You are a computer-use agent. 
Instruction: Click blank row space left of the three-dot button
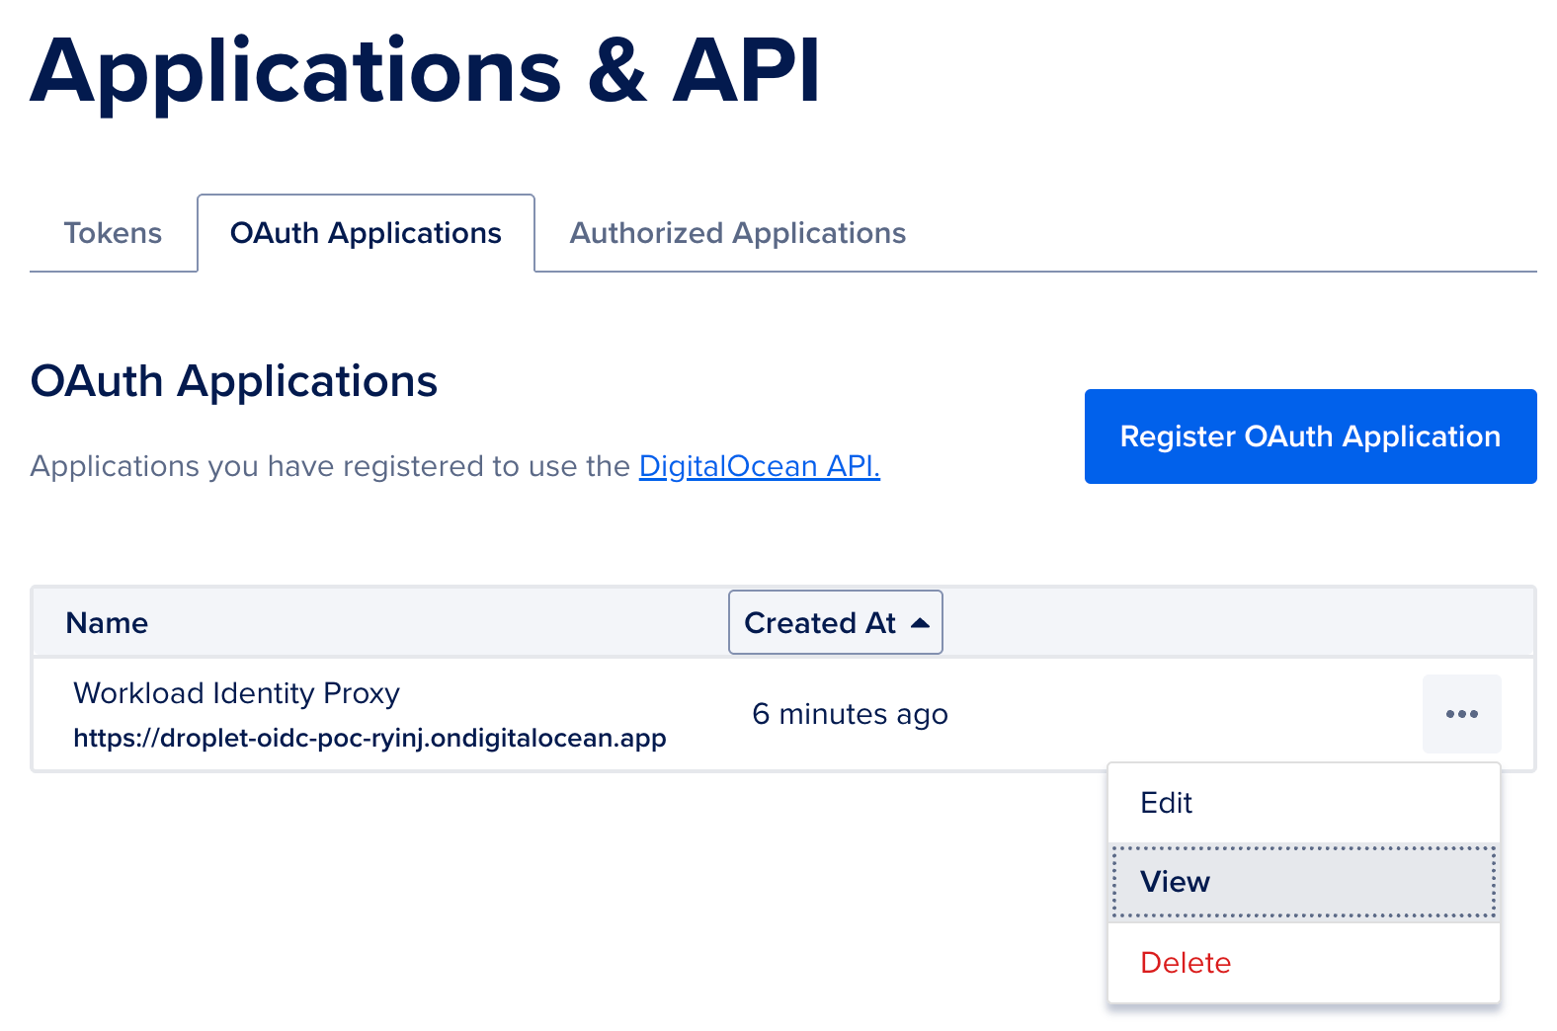1186,714
